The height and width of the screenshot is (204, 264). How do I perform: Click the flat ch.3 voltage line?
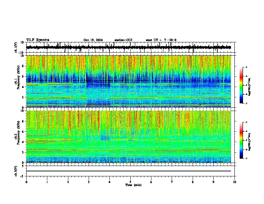coord(128,171)
